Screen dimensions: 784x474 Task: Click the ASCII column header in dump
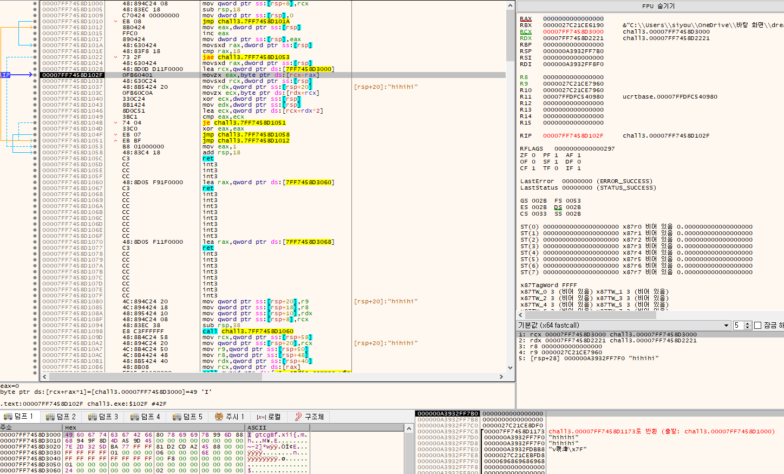coord(277,427)
